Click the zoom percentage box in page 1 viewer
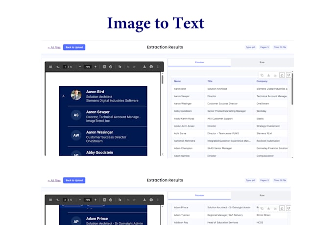 tap(88, 67)
